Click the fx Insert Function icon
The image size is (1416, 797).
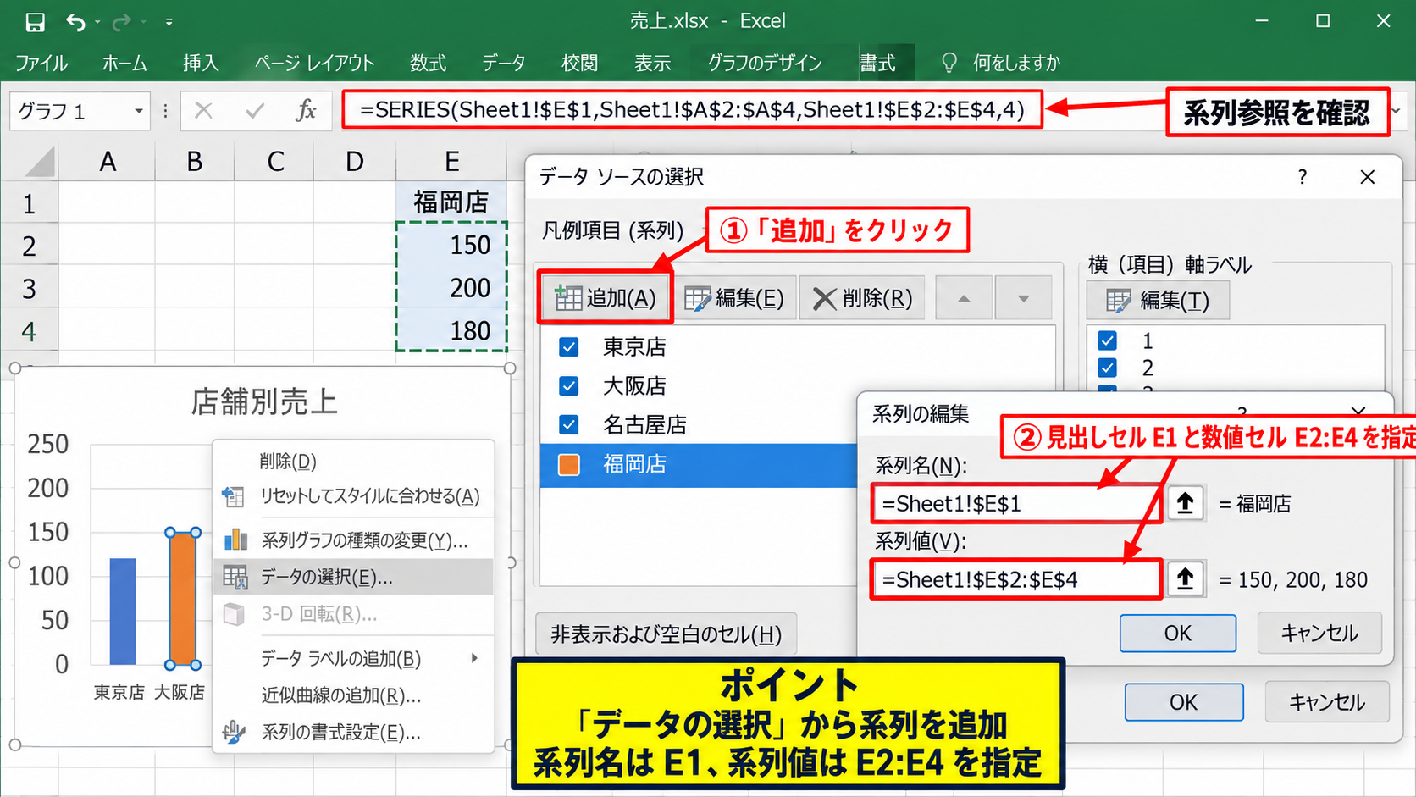click(306, 111)
